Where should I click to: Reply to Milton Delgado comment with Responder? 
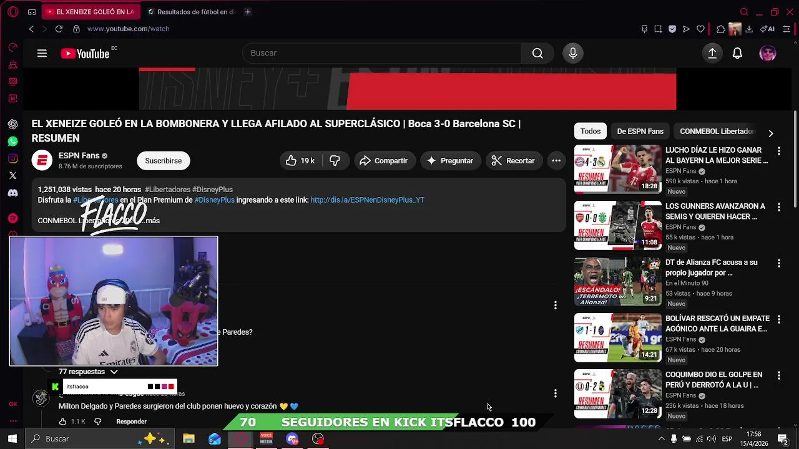point(131,422)
